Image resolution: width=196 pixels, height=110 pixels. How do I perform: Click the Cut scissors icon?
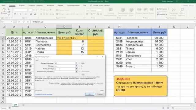[x=9, y=9]
